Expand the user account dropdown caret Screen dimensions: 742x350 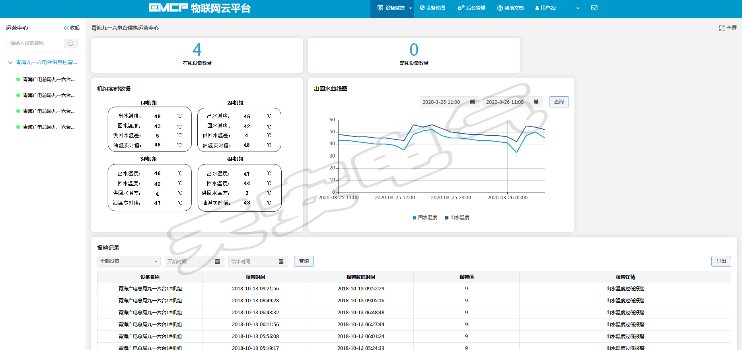578,8
